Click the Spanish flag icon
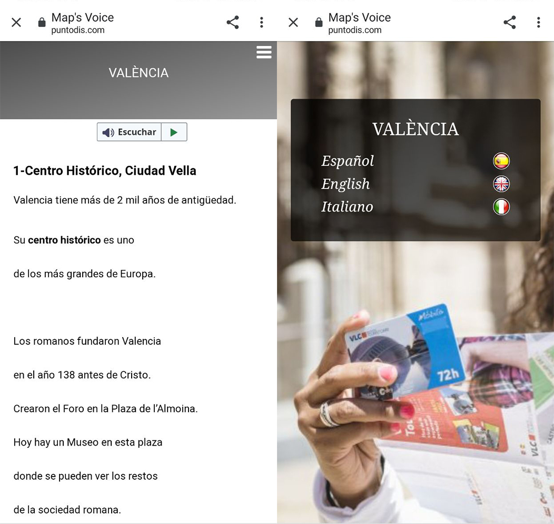The image size is (554, 524). click(501, 161)
